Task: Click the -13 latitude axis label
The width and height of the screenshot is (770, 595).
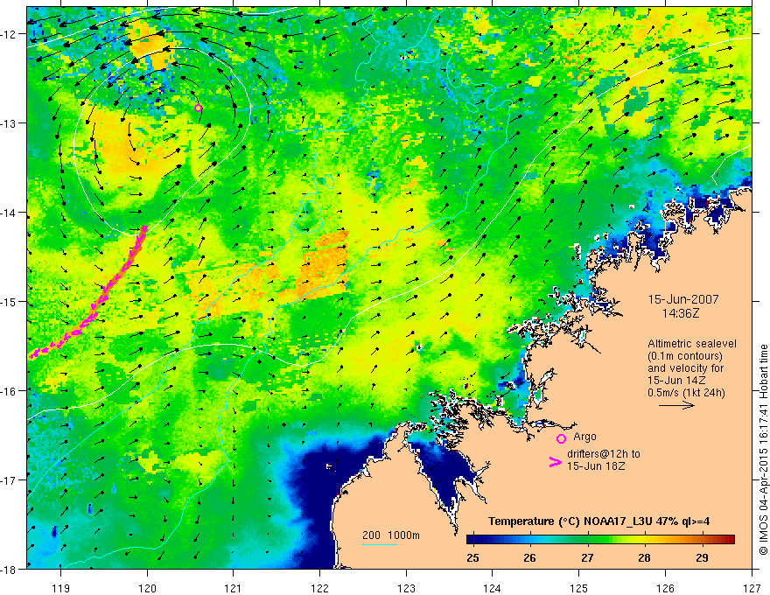Action: pyautogui.click(x=9, y=123)
